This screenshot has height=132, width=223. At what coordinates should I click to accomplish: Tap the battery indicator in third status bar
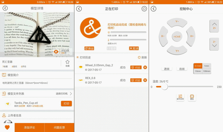[214, 2]
